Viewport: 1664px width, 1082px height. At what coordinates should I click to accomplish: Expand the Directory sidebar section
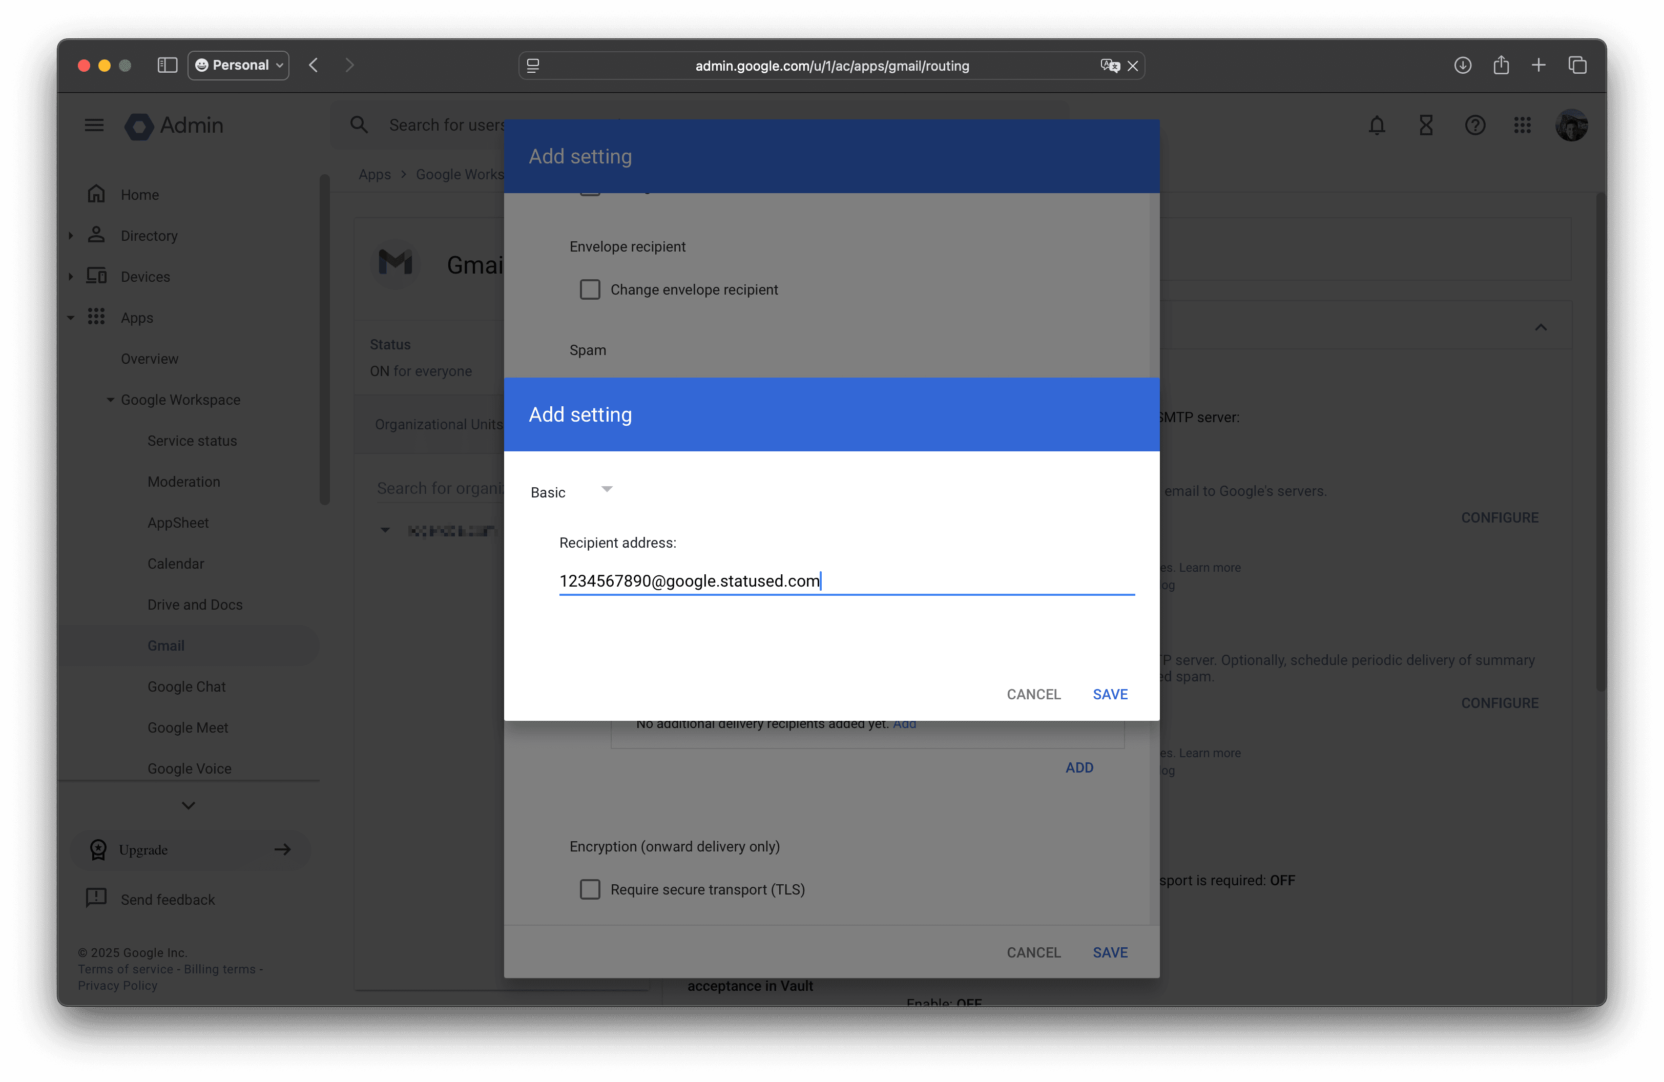point(71,236)
